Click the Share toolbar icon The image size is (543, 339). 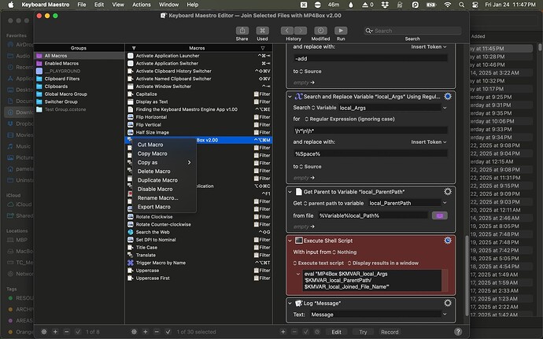[x=242, y=31]
